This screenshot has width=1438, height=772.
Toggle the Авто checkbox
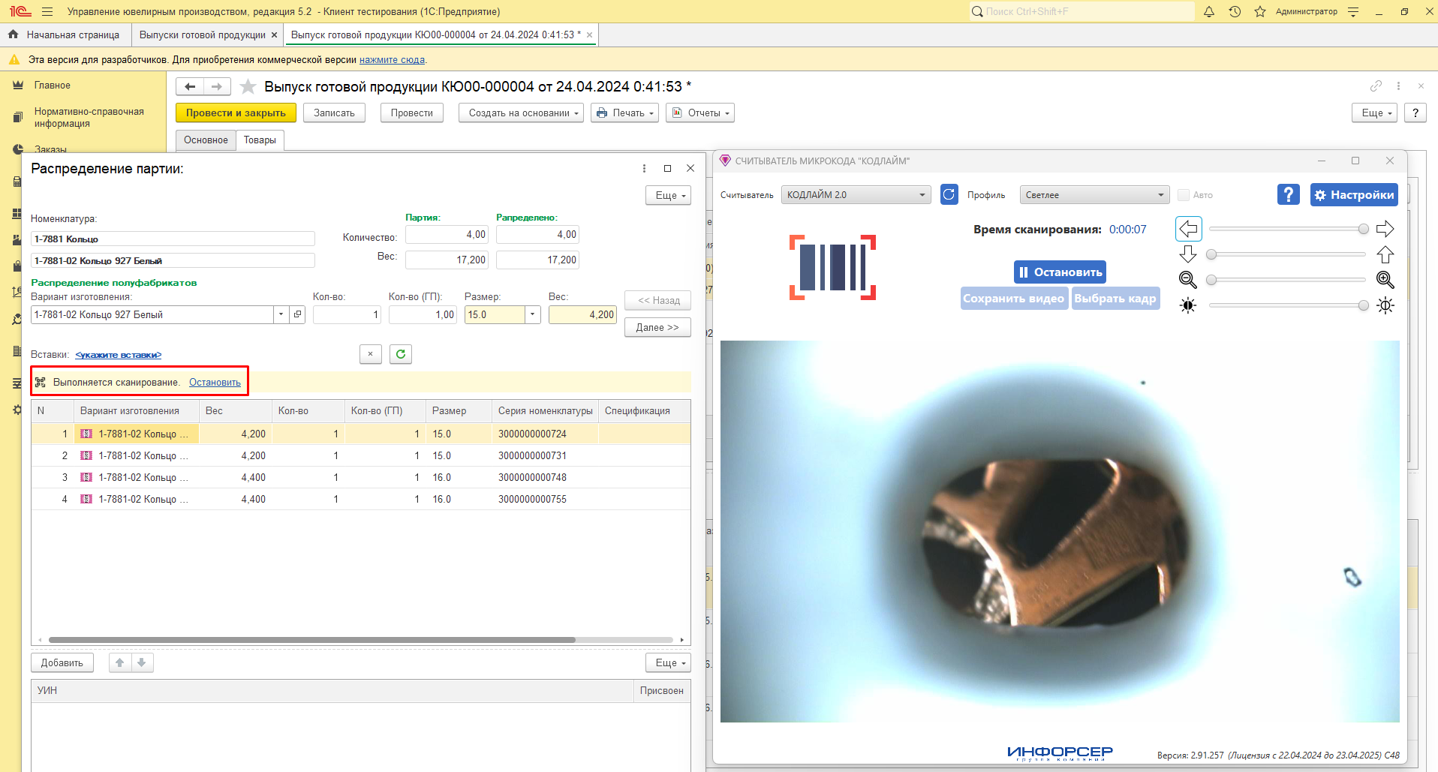point(1184,195)
